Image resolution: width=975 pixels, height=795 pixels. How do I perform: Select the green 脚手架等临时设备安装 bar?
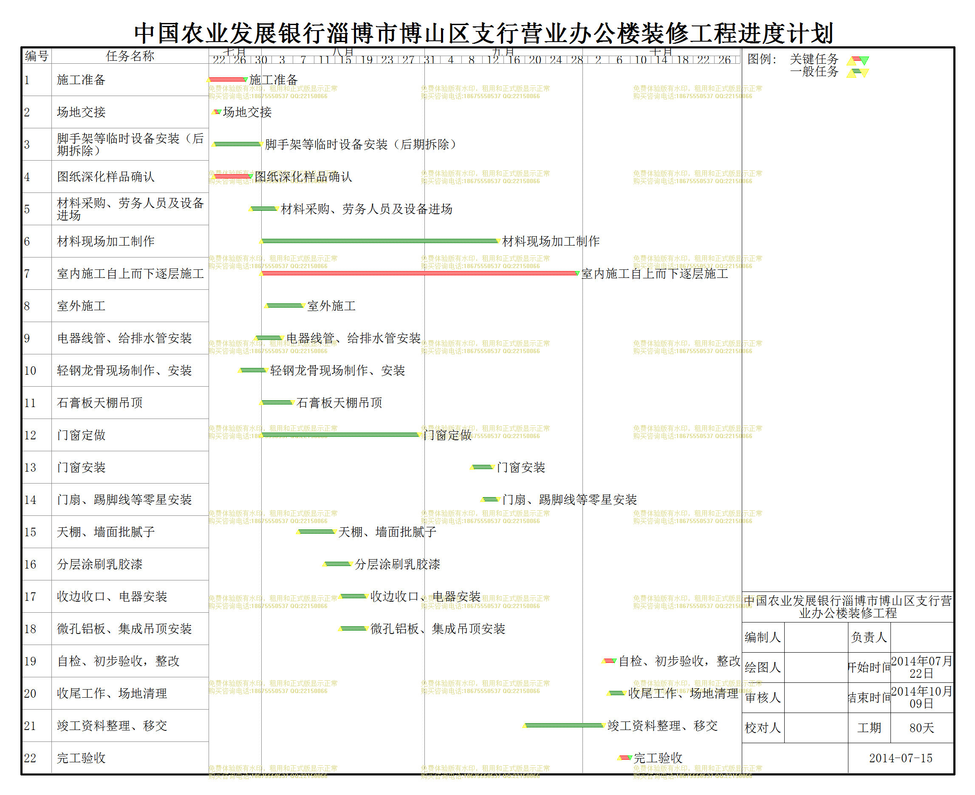click(237, 144)
